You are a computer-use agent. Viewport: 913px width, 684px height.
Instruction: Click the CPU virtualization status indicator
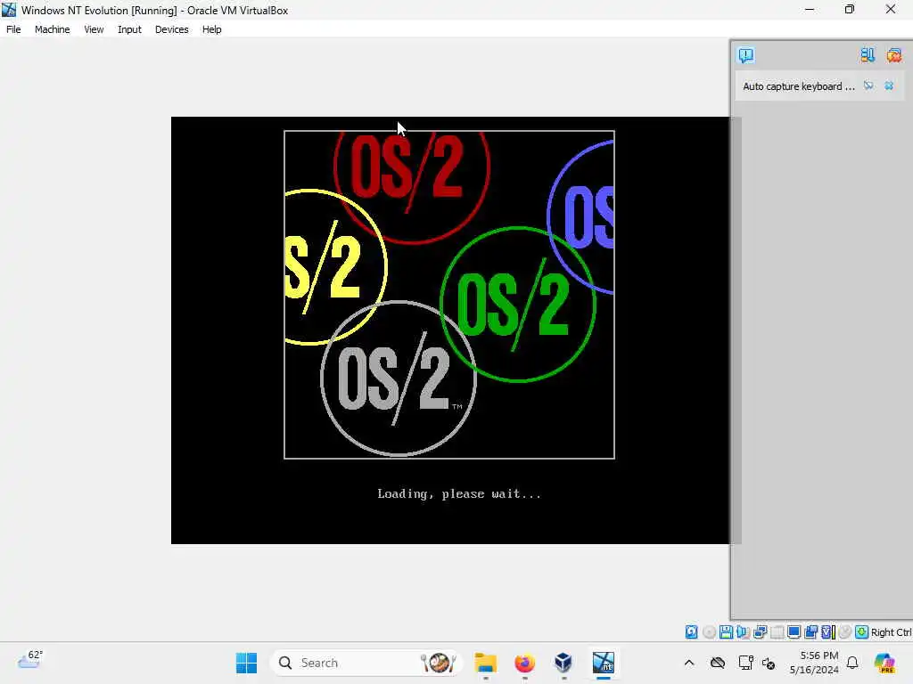coord(828,632)
